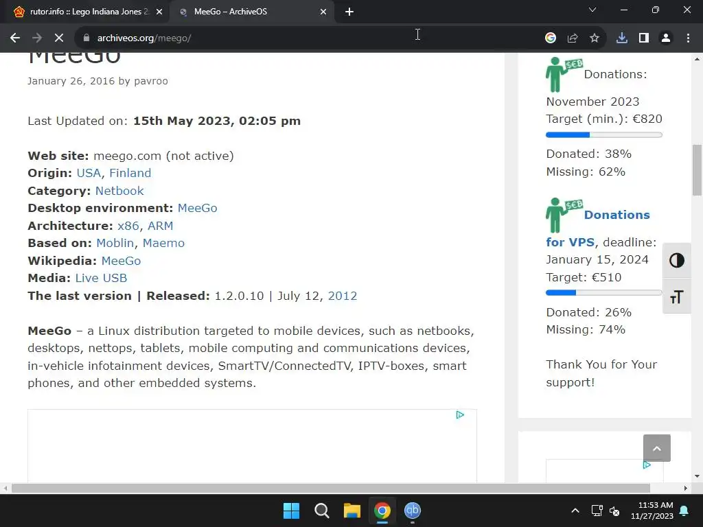Click the muted volume tray icon

tap(614, 511)
